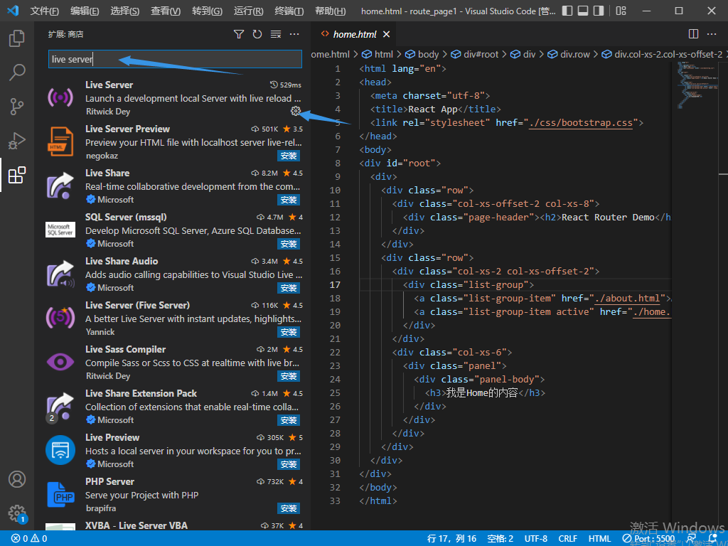The height and width of the screenshot is (546, 728).
Task: Toggle the bottom panel layout icon
Action: point(583,11)
